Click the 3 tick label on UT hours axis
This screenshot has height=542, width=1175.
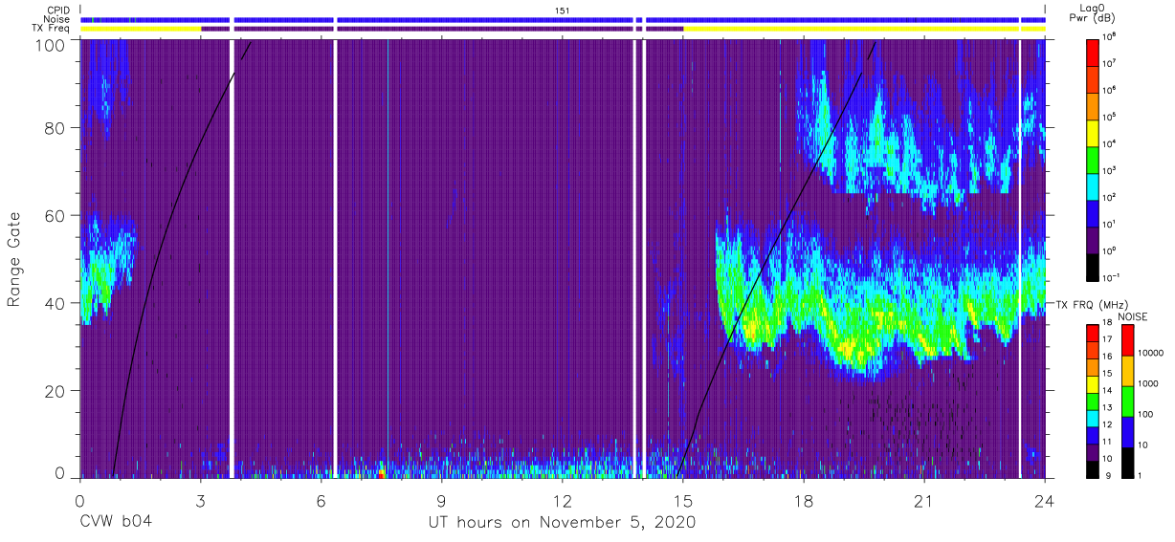click(200, 500)
